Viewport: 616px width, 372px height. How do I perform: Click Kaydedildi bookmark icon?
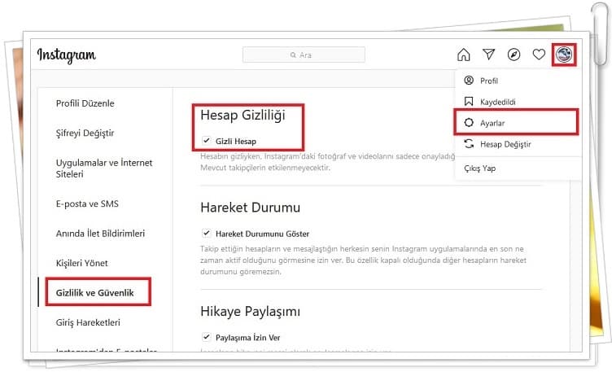click(469, 102)
